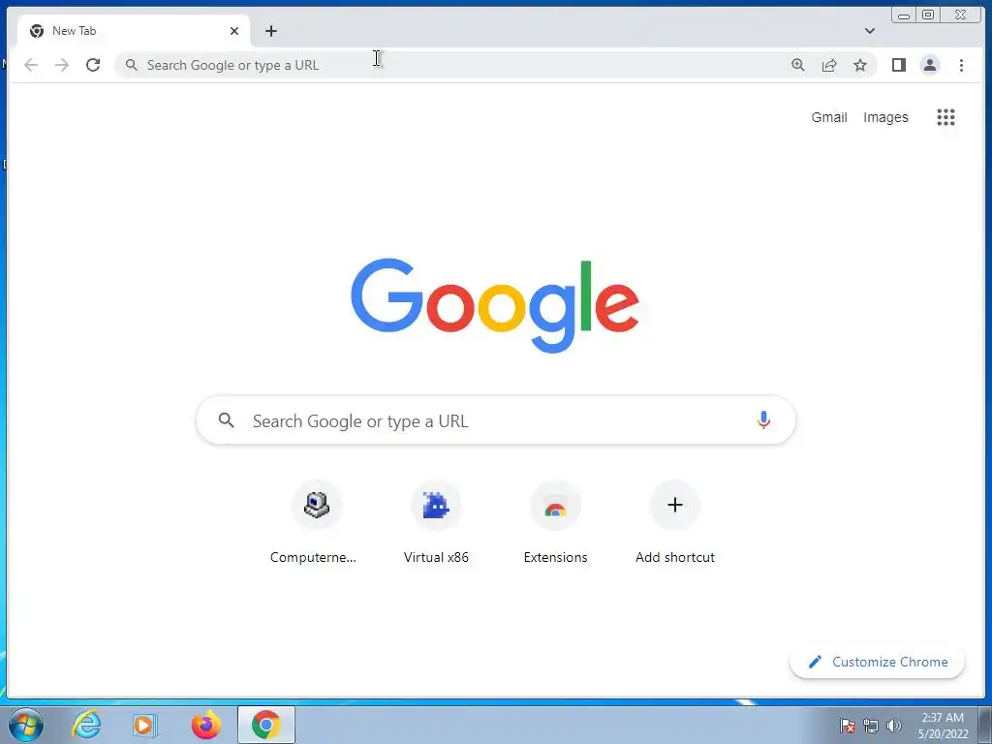The width and height of the screenshot is (992, 744).
Task: Select the New Tab tab
Action: 133,31
